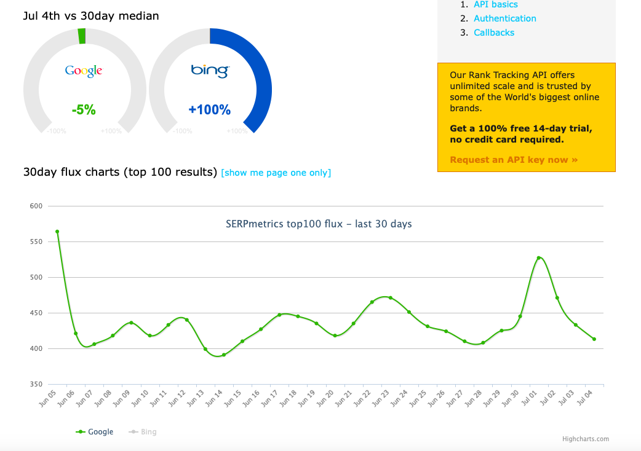Open the Authentication documentation page
The height and width of the screenshot is (451, 641).
click(505, 18)
